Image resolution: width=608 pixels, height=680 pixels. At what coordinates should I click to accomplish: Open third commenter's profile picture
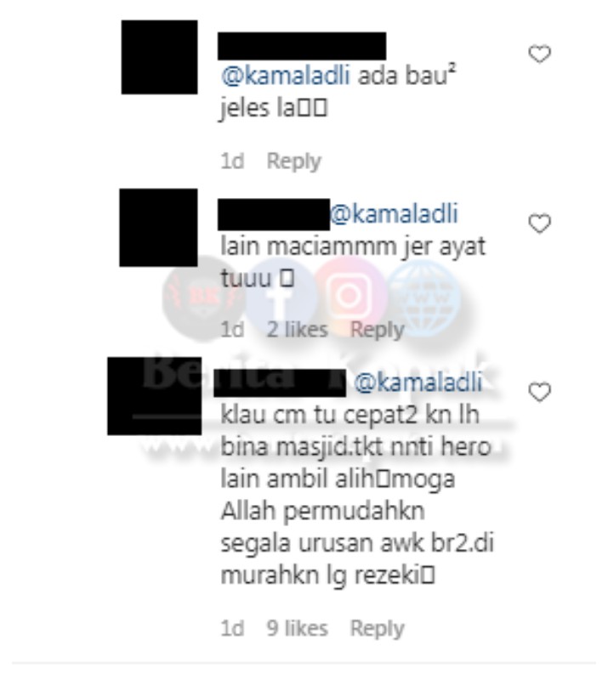(x=155, y=396)
